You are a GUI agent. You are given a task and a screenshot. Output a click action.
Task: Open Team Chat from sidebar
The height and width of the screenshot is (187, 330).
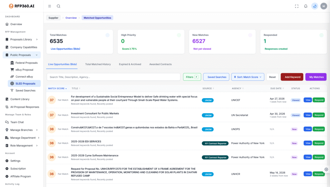tap(17, 122)
